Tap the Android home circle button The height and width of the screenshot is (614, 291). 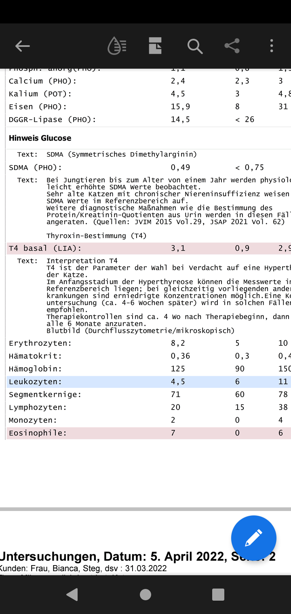(x=145, y=595)
